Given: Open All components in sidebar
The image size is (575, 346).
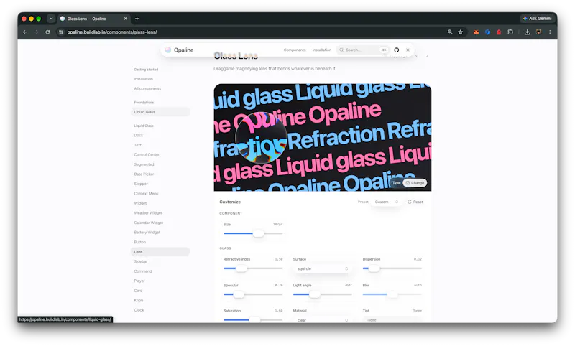Looking at the screenshot, I should [x=147, y=88].
